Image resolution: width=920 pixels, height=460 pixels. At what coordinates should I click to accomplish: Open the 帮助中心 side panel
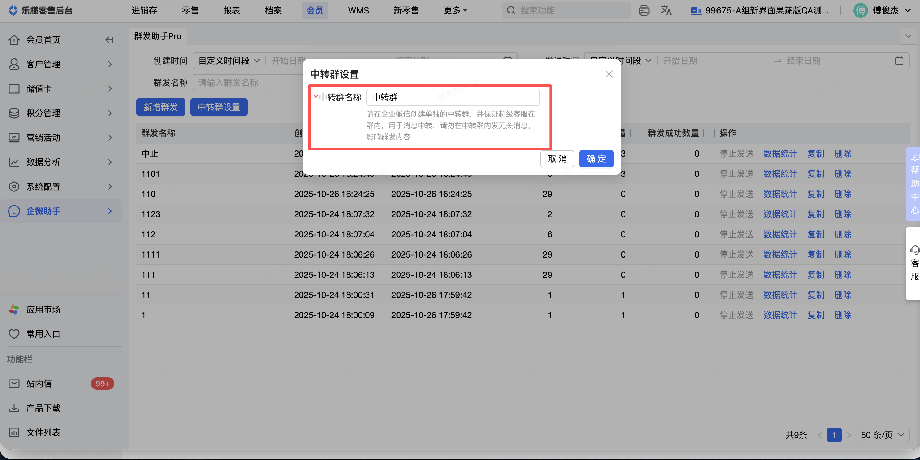pos(914,184)
